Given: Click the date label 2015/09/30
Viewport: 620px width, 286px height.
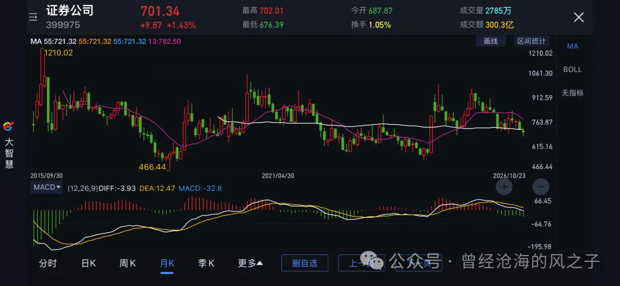Looking at the screenshot, I should click(x=46, y=175).
